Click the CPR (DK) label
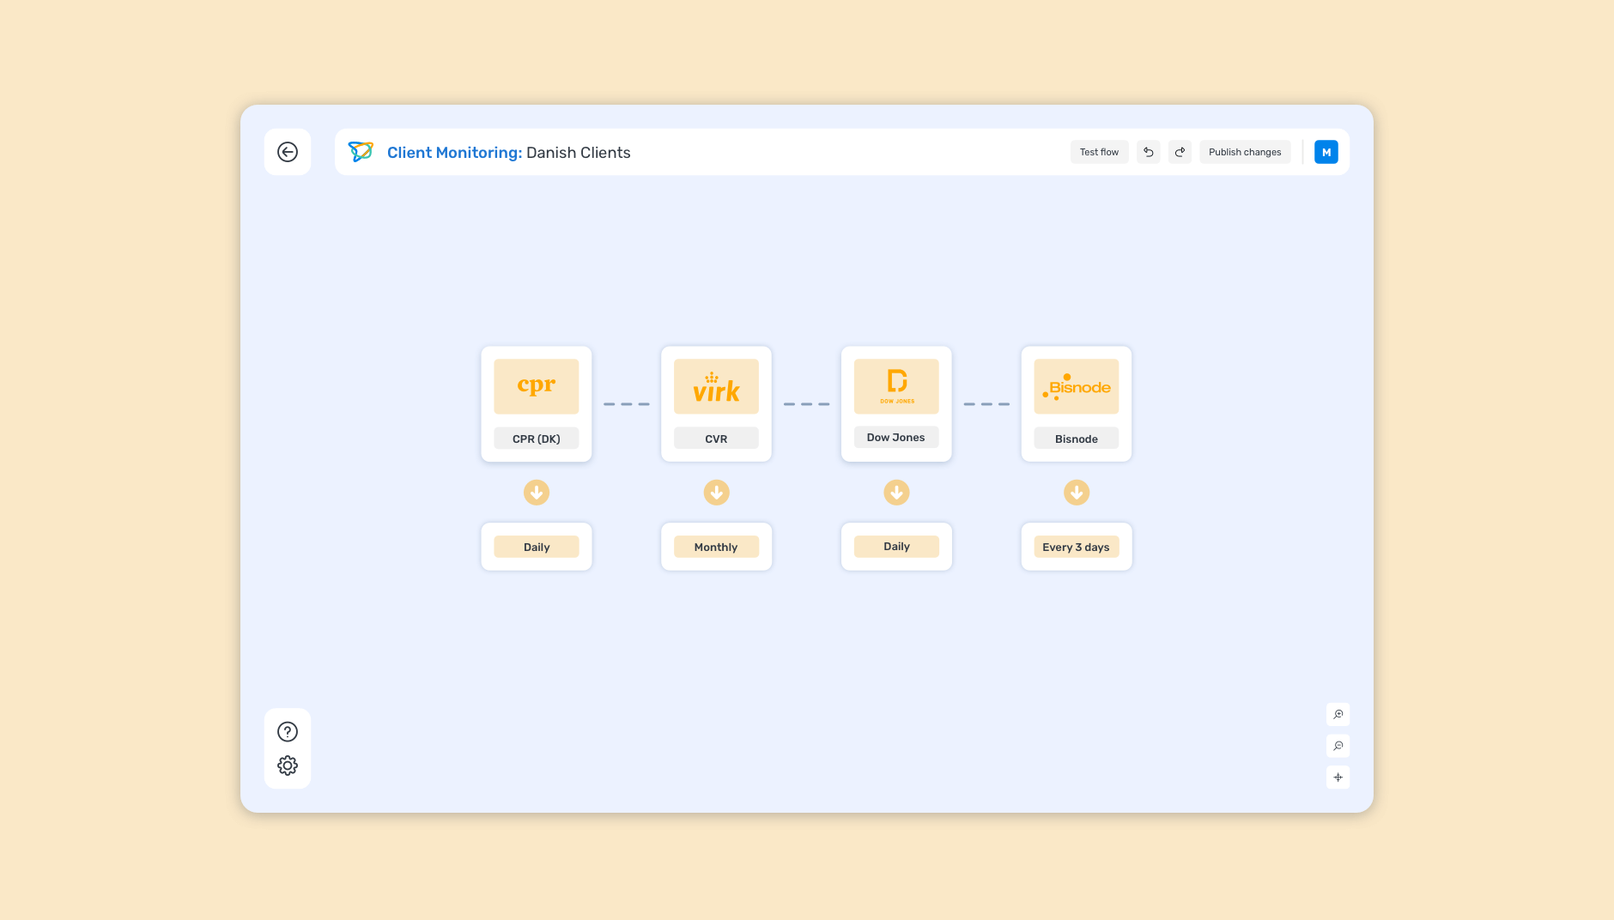Screen dimensions: 1614x920 (x=537, y=439)
